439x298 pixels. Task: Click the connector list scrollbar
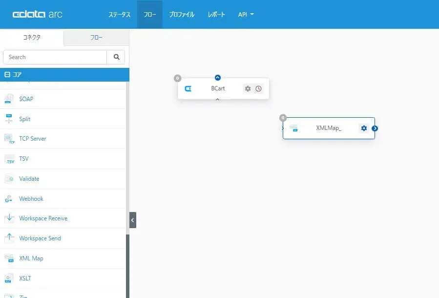click(x=127, y=266)
